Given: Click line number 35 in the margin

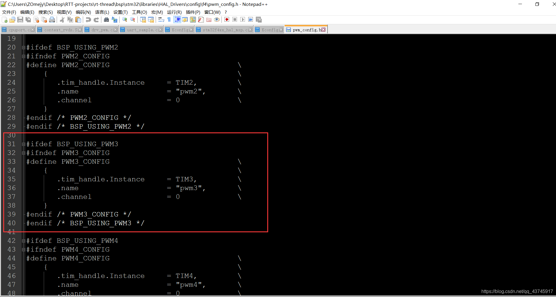Looking at the screenshot, I should (x=11, y=179).
